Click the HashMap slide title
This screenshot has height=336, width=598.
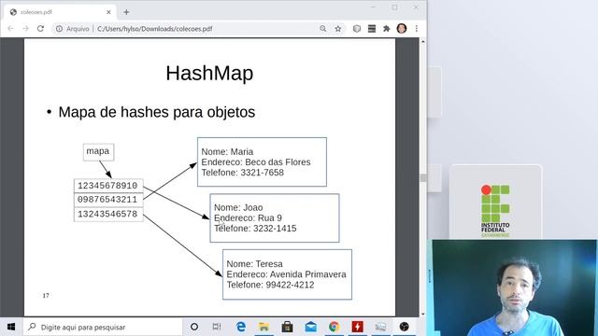pos(209,73)
